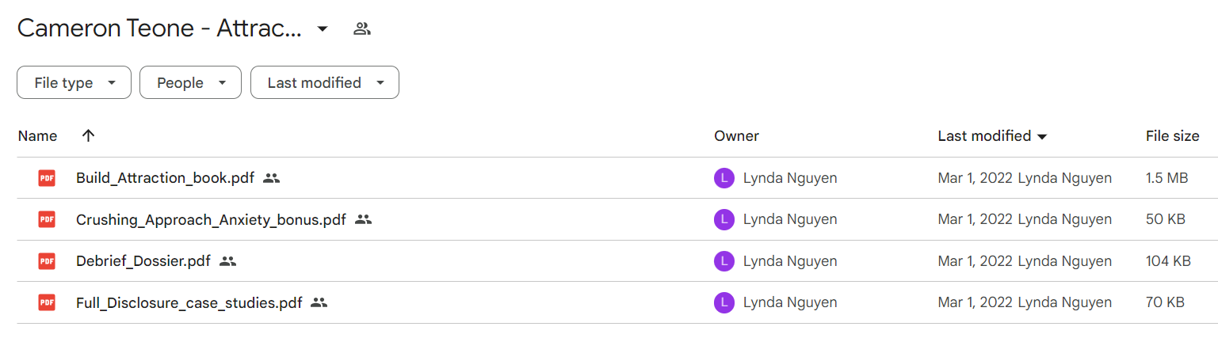1218x357 pixels.
Task: Click the shared icon next to Build_Attraction_book.pdf
Action: [x=272, y=178]
